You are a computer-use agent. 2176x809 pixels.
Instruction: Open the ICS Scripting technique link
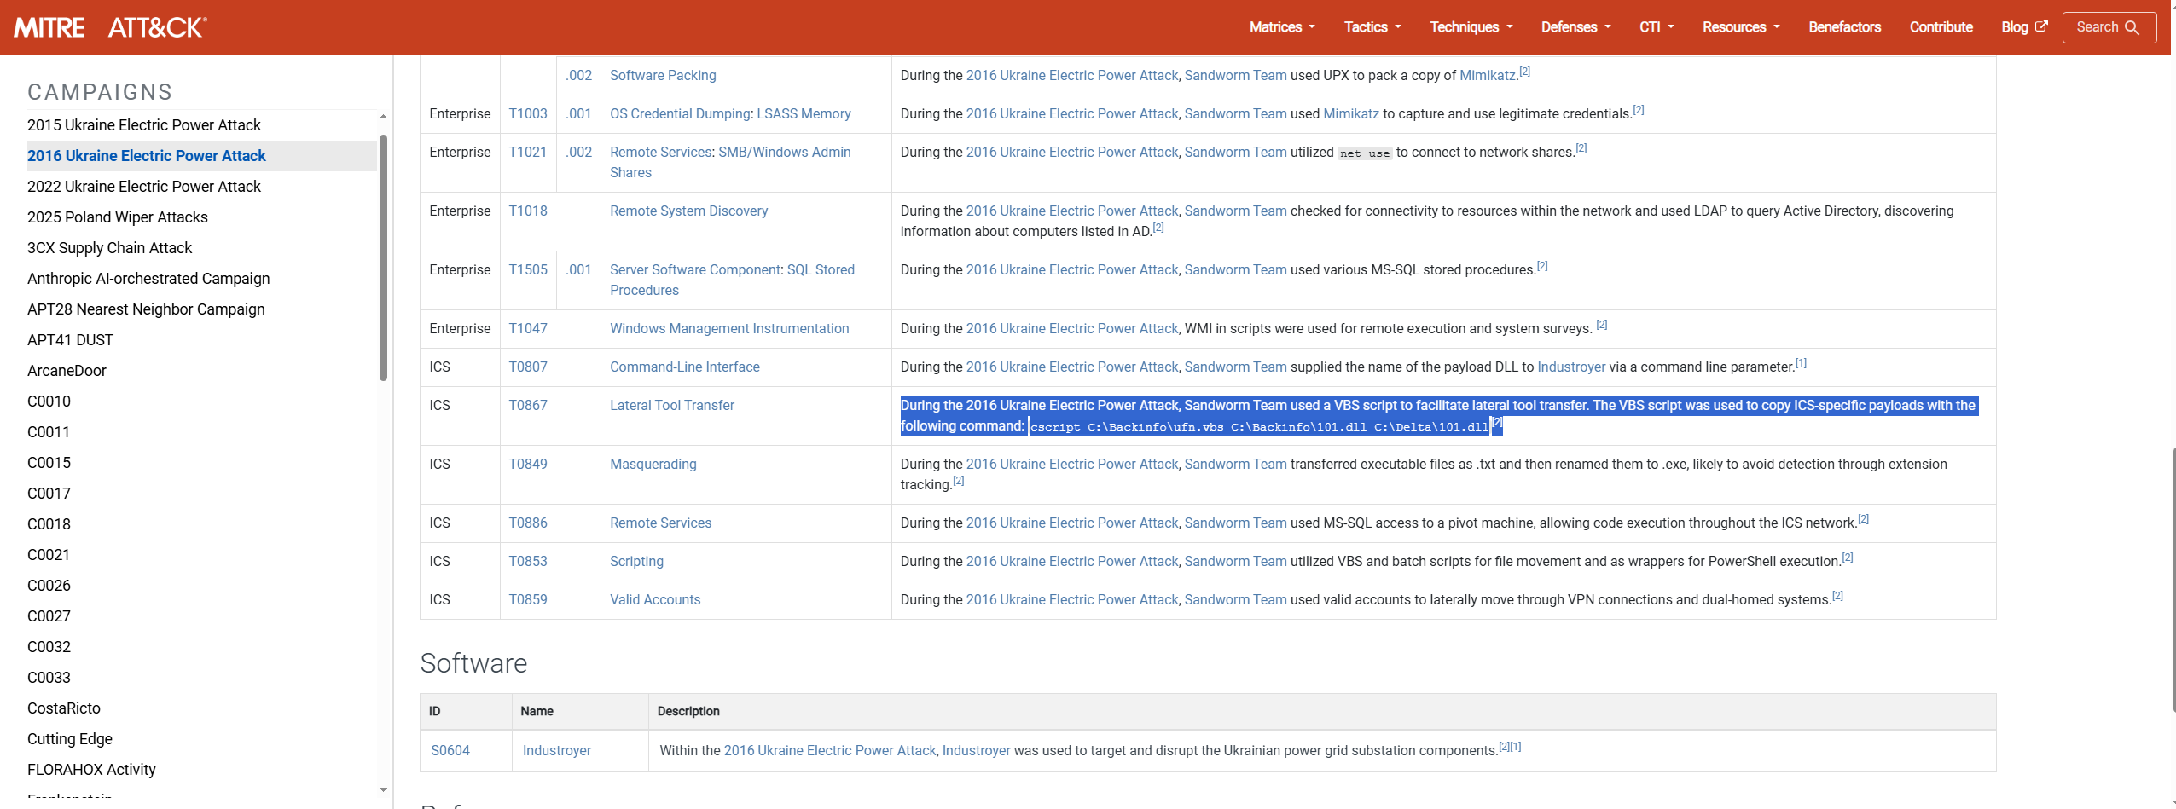click(636, 562)
